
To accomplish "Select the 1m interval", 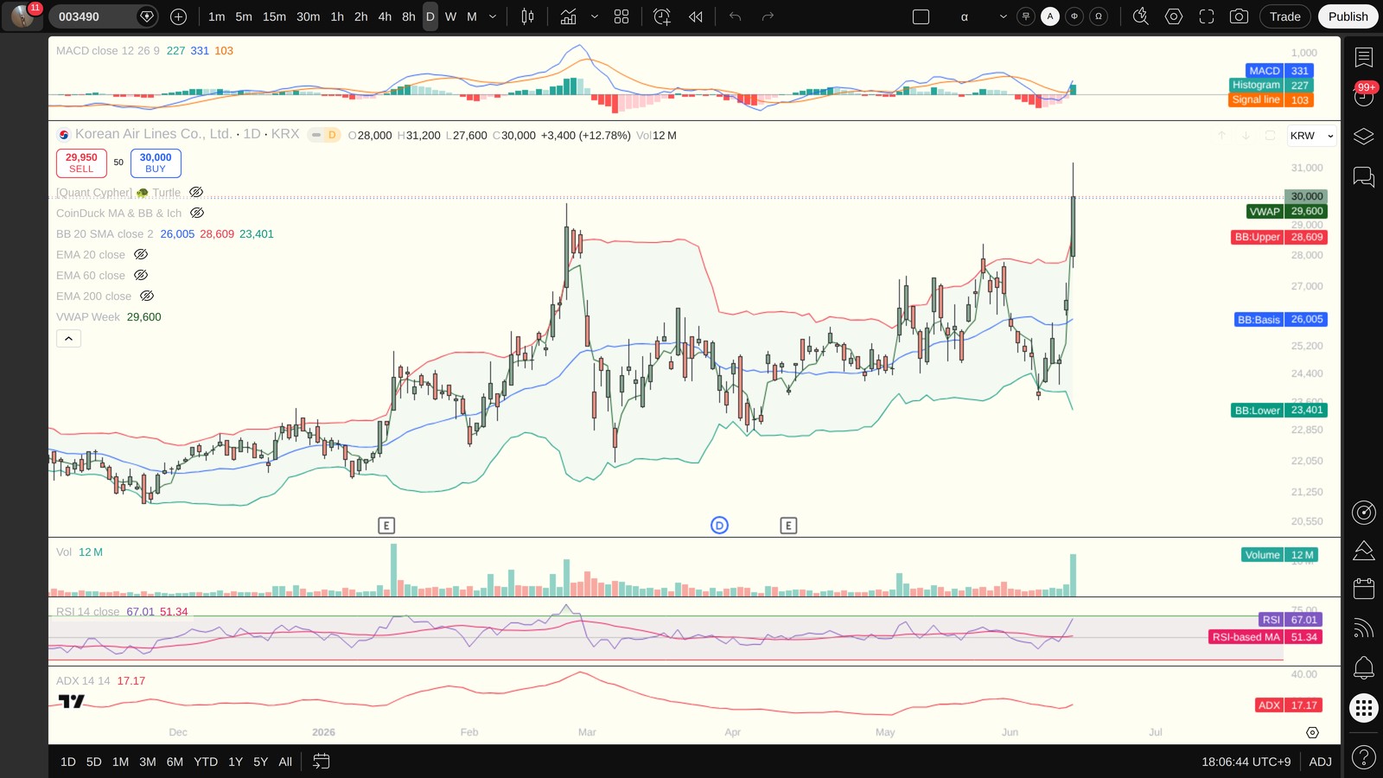I will pos(216,16).
